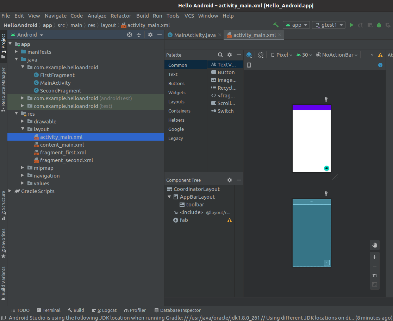Select FirstFragment class in tree
The image size is (393, 321).
pos(57,75)
